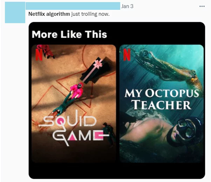This screenshot has height=182, width=211.
Task: Open the Squid Game poster thumbnail
Action: [x=74, y=103]
